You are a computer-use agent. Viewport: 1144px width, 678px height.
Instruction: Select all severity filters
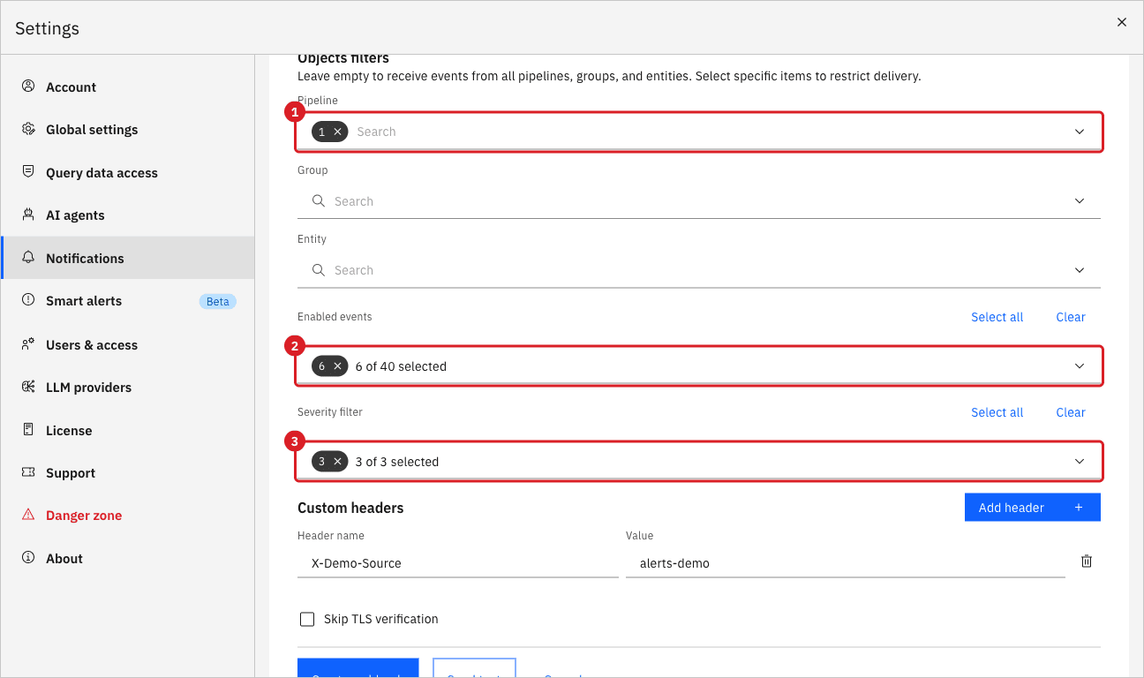997,412
